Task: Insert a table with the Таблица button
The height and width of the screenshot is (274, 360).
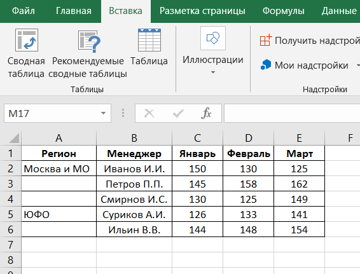Action: [x=149, y=47]
